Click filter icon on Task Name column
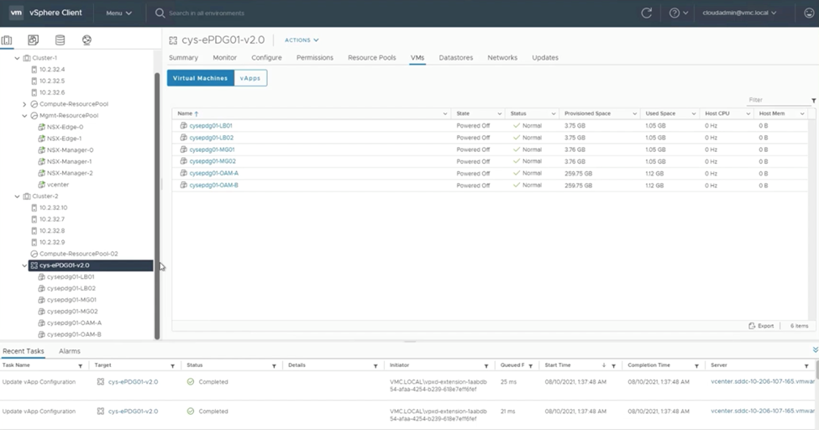The height and width of the screenshot is (430, 819). 81,366
